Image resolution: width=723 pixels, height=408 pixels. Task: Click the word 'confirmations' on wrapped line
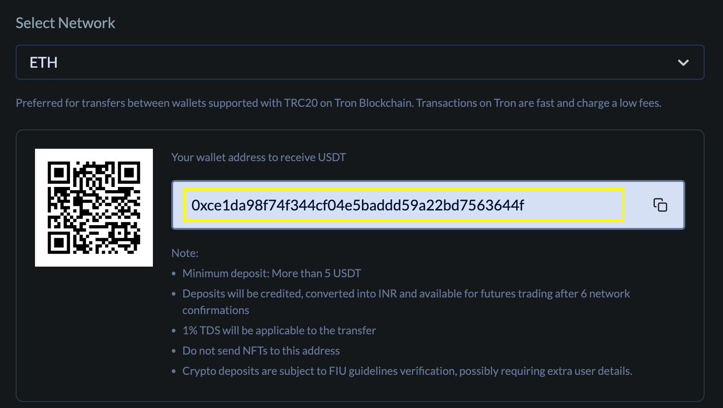coord(216,310)
